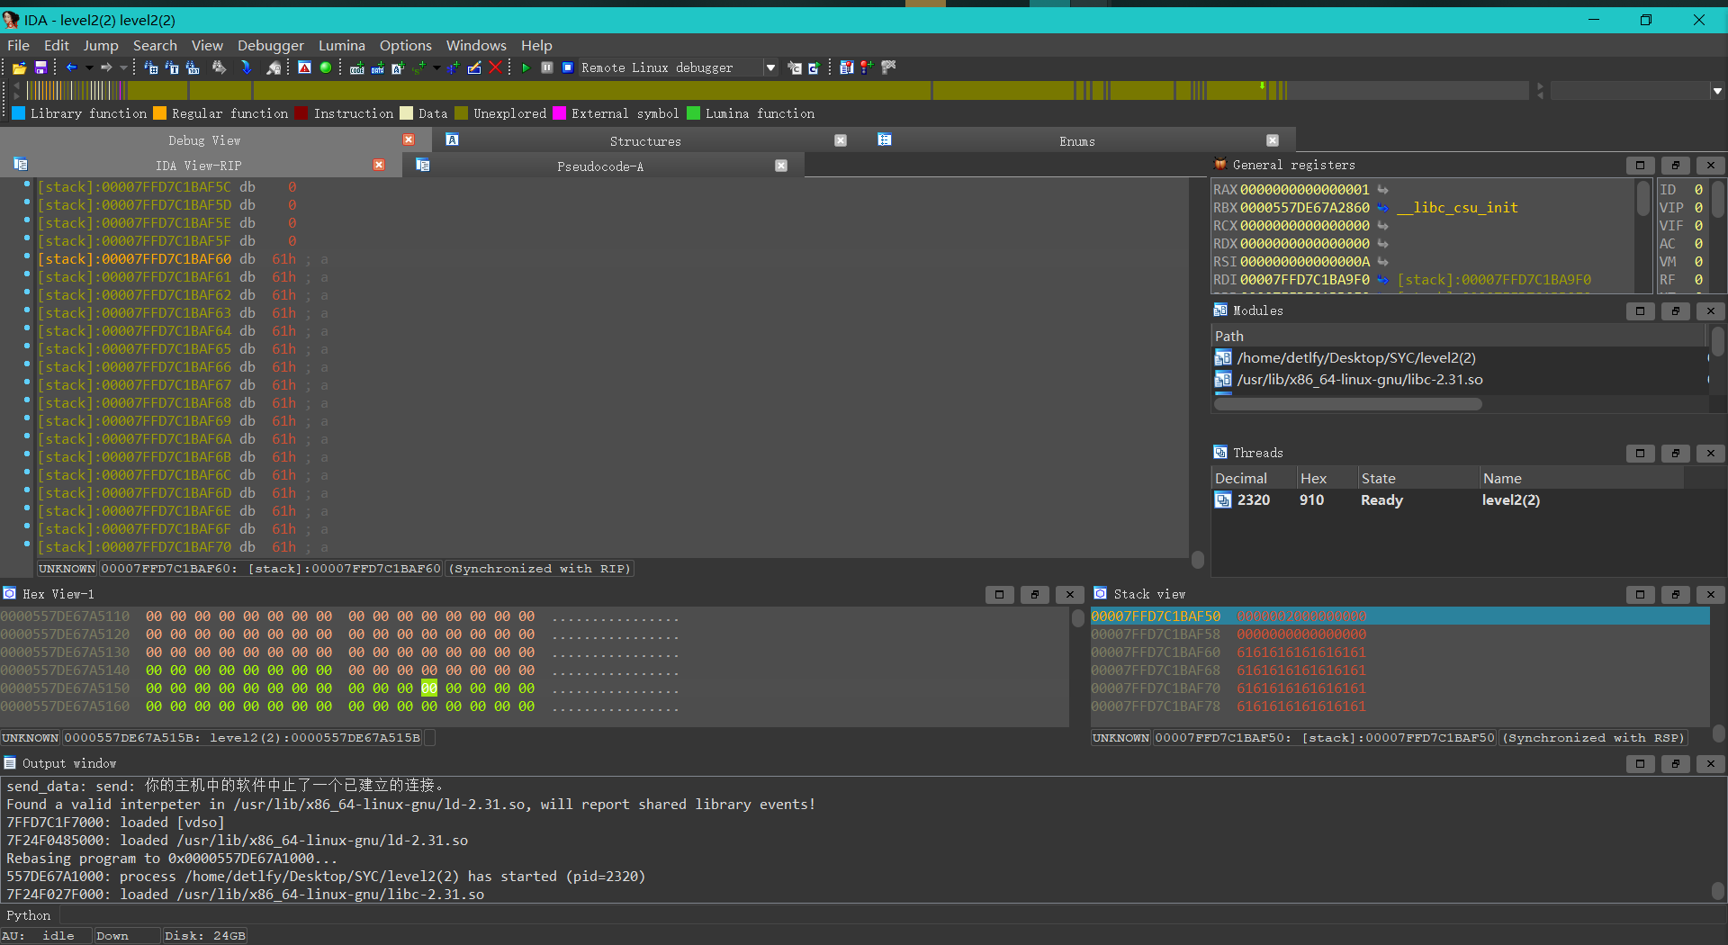The width and height of the screenshot is (1728, 945).
Task: Click the RAX register value
Action: click(x=1305, y=190)
